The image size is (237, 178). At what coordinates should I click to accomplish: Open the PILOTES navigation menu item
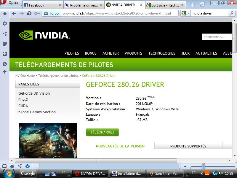point(72,53)
